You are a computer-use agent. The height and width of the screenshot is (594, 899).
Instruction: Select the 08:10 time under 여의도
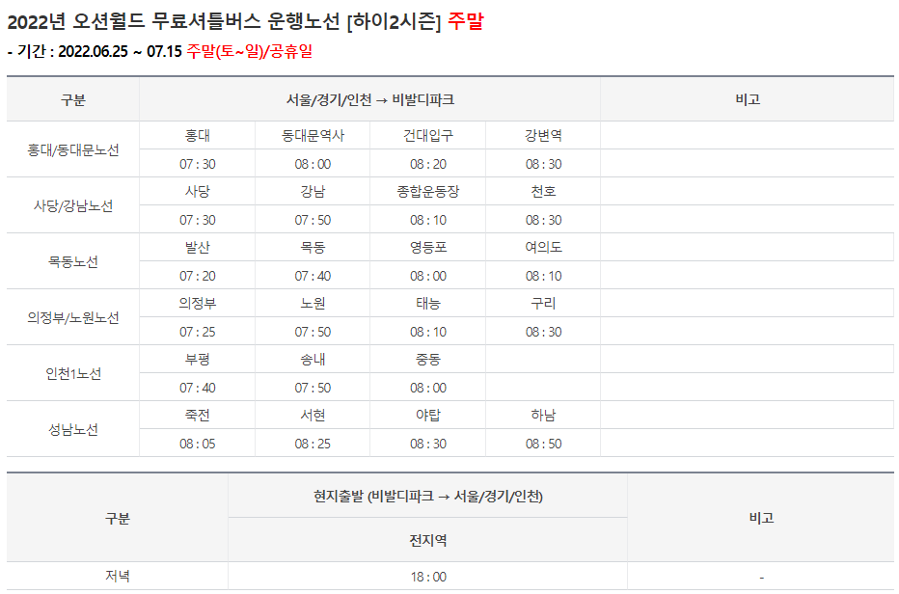pyautogui.click(x=543, y=276)
